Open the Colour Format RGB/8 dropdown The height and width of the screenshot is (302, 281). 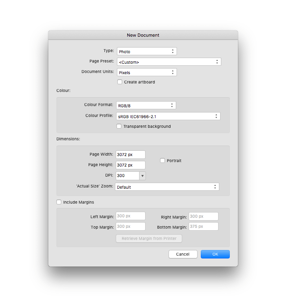click(146, 105)
